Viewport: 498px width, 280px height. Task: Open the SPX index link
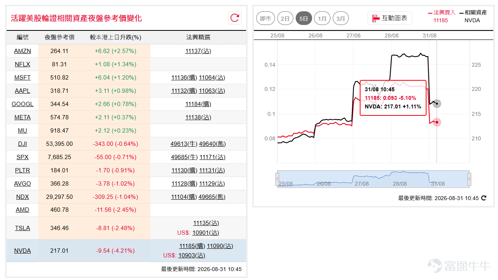[22, 157]
